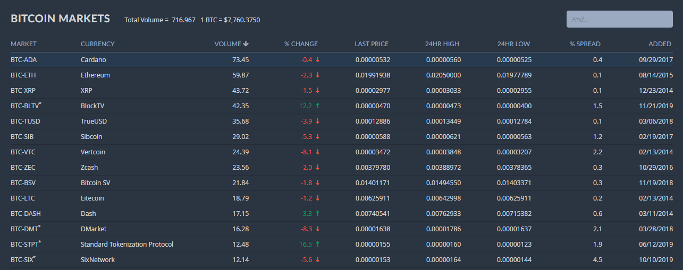Sort table by Added column header

[660, 44]
